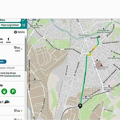Image resolution: width=120 pixels, height=120 pixels.
Task: Click the green fuel station icon
Action: pyautogui.click(x=4, y=91)
